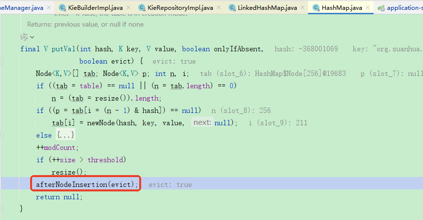Click the 'key:' inline debugger value

click(387, 49)
